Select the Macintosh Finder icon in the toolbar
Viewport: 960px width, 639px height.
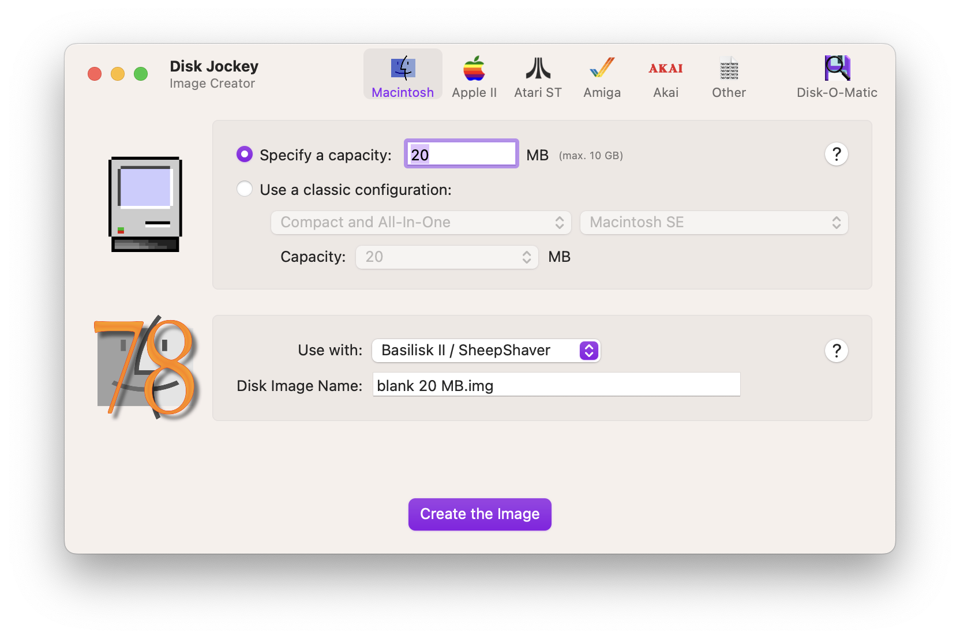tap(403, 69)
